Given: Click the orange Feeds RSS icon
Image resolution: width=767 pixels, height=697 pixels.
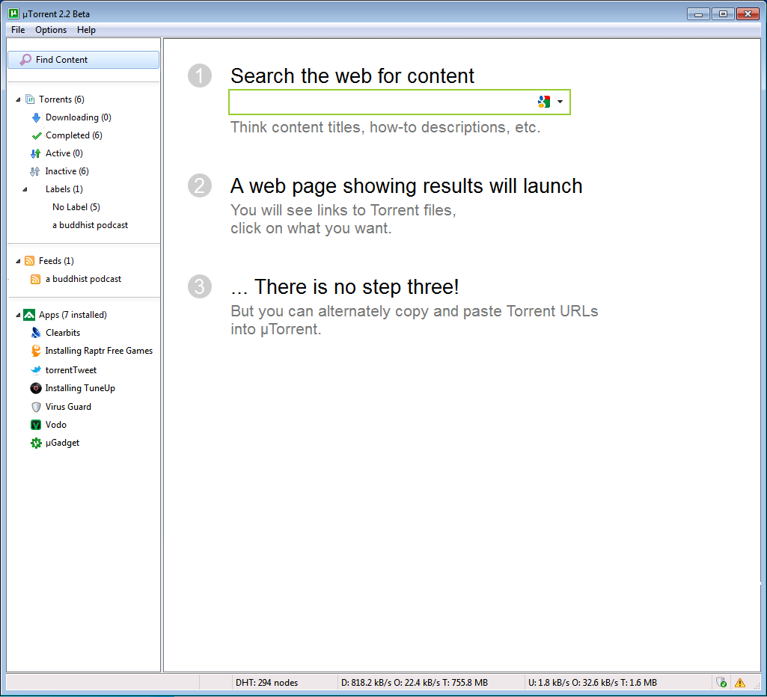Looking at the screenshot, I should click(29, 261).
